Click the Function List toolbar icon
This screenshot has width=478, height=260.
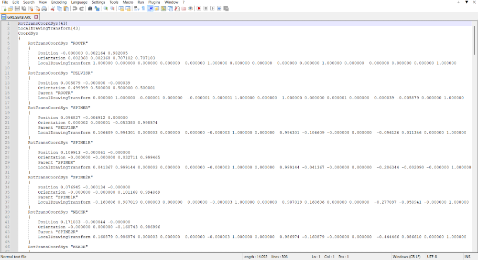[x=177, y=9]
